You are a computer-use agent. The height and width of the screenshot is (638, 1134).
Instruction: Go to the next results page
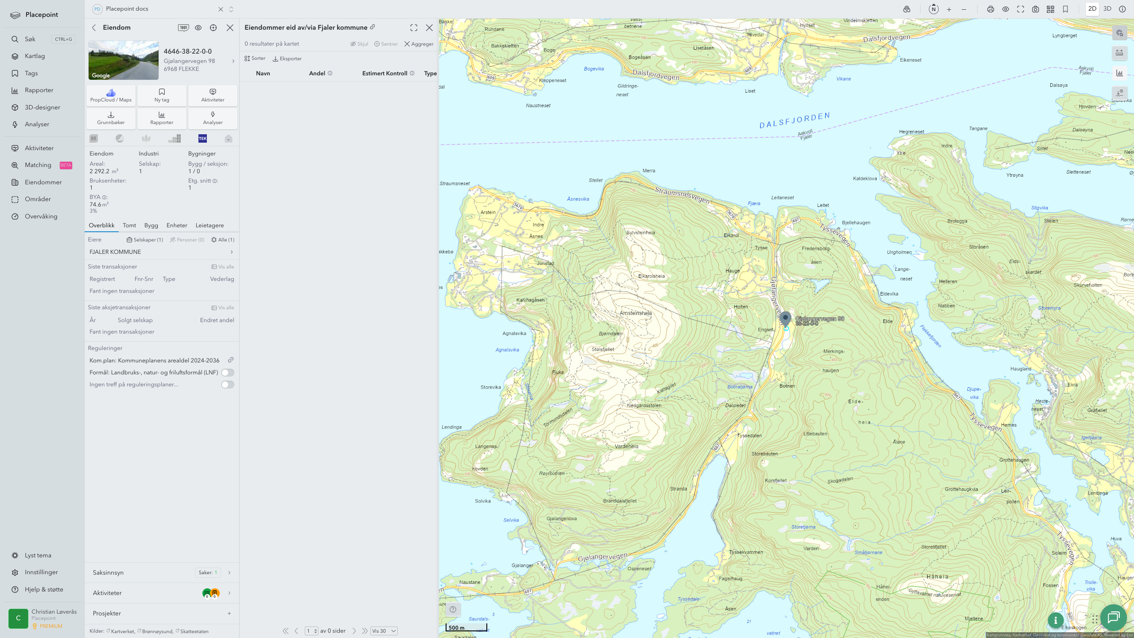[x=354, y=631]
